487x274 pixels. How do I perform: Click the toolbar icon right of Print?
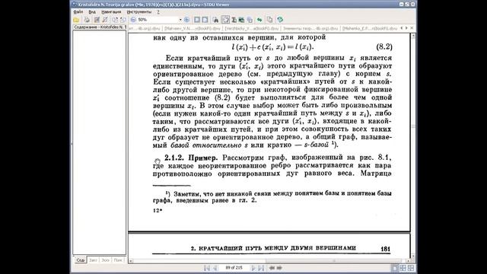(97, 20)
